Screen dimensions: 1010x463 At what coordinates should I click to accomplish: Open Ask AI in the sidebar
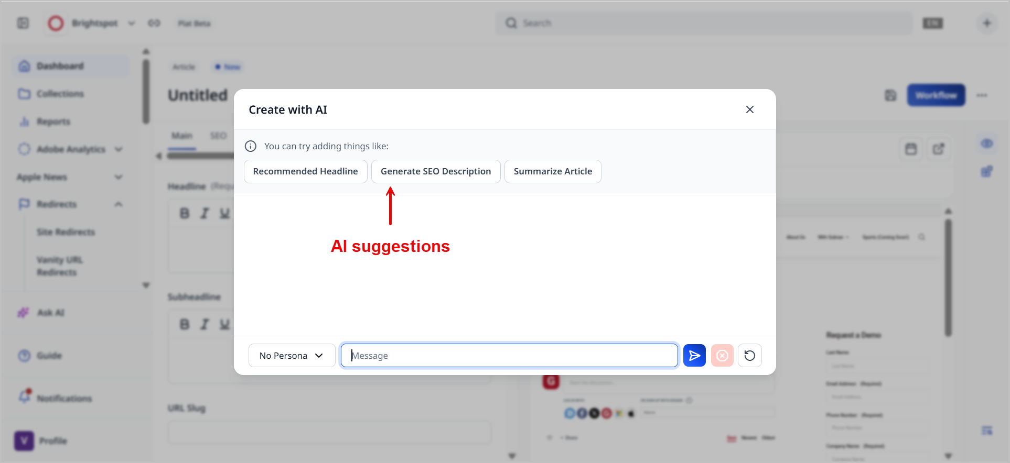[50, 313]
